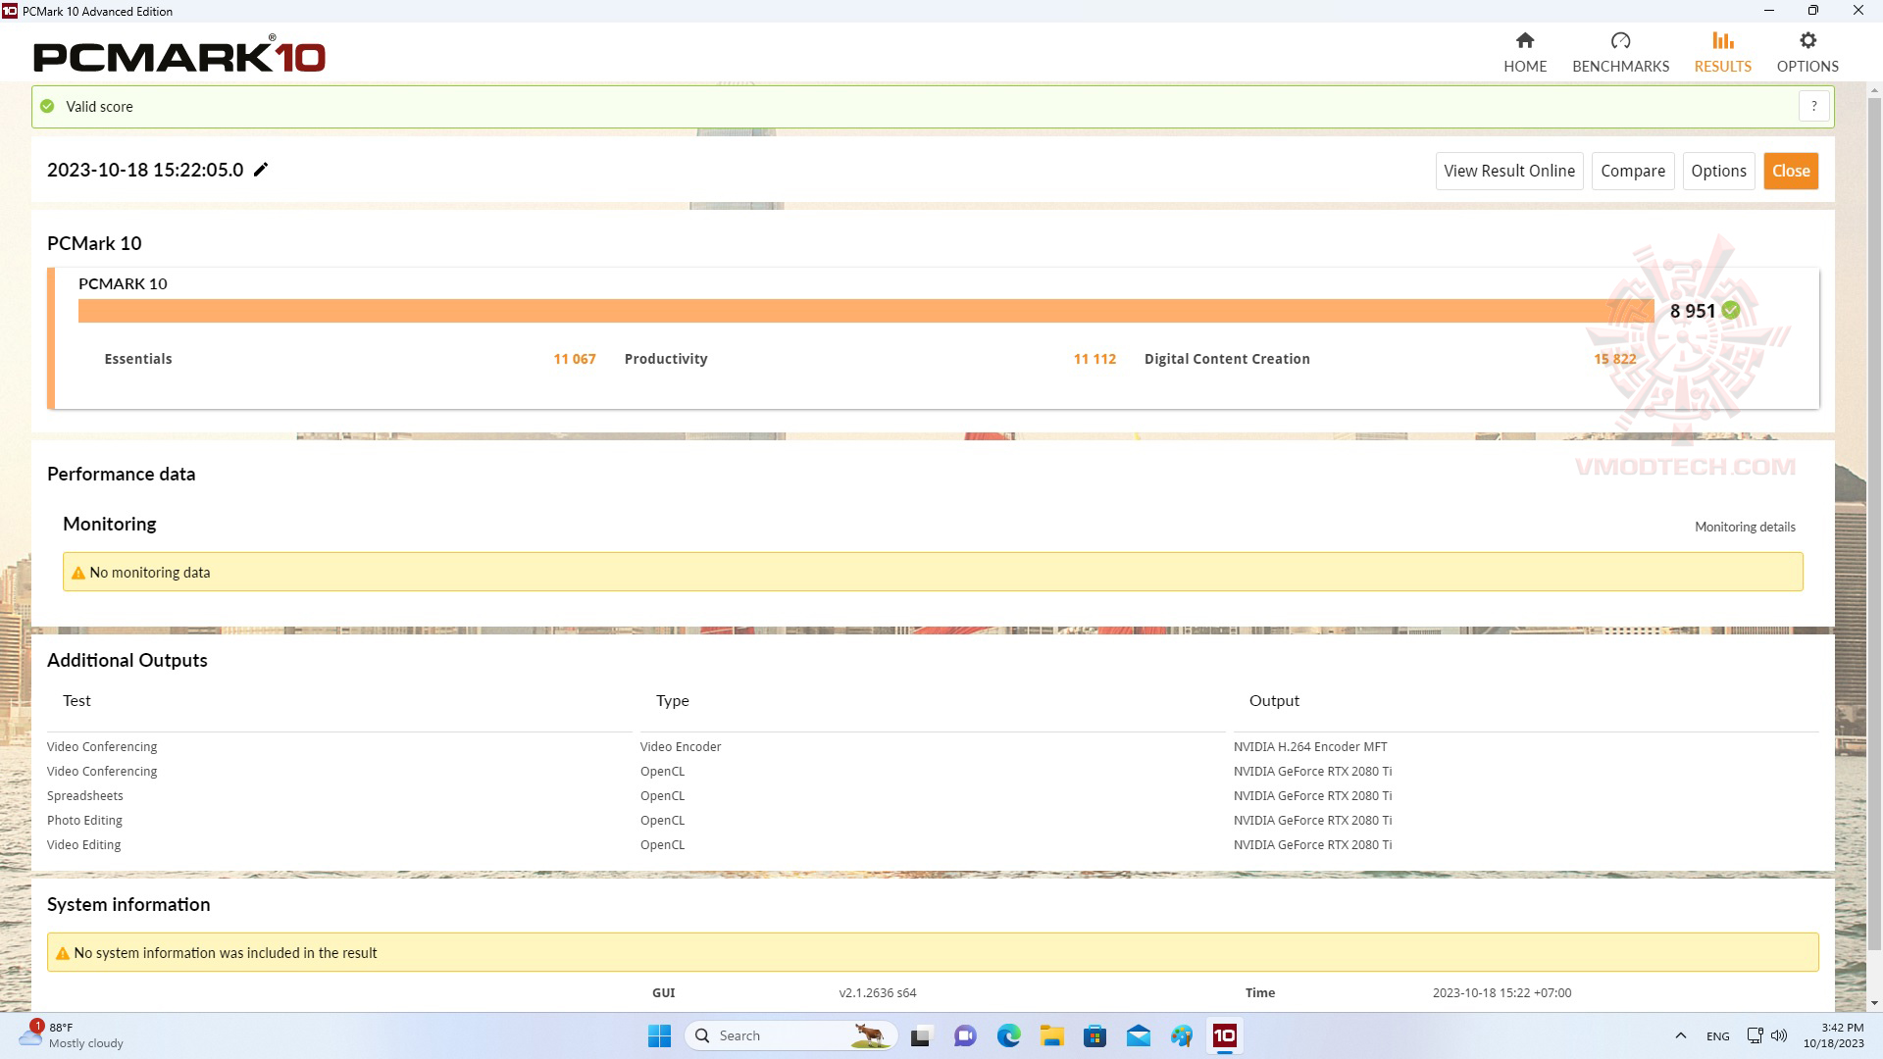The width and height of the screenshot is (1883, 1059).
Task: Click the result Options button
Action: pyautogui.click(x=1718, y=171)
